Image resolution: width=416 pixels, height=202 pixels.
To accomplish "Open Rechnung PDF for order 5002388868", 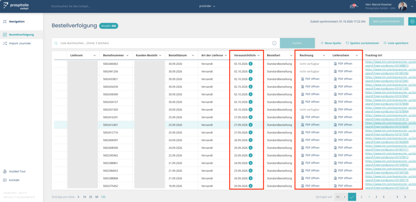I will click(311, 178).
